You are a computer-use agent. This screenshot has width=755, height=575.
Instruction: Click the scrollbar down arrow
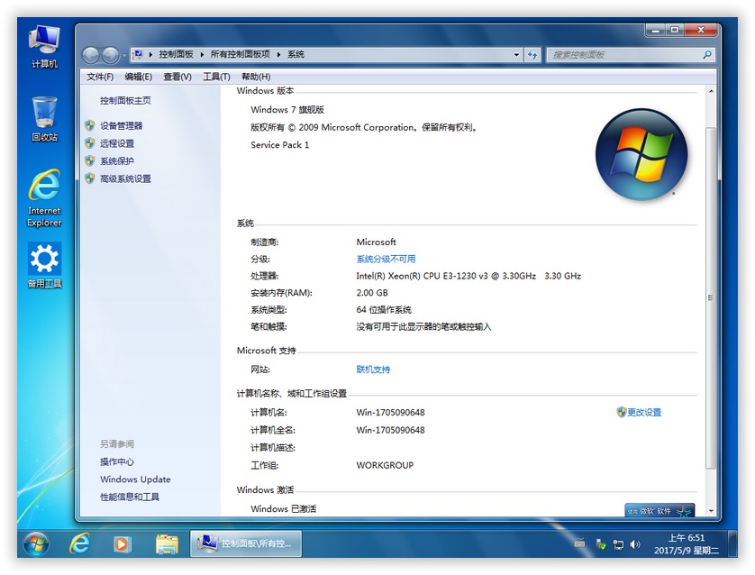click(x=711, y=511)
